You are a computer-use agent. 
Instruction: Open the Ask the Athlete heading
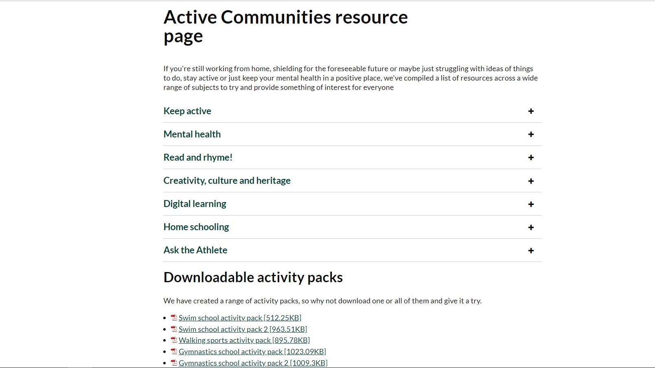[195, 250]
